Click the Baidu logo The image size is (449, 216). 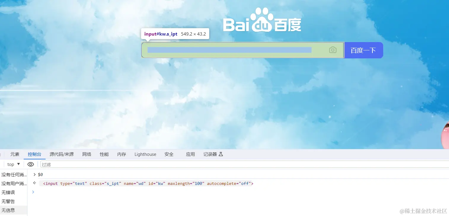(262, 20)
